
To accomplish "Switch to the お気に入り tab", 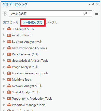I will pos(11,23).
